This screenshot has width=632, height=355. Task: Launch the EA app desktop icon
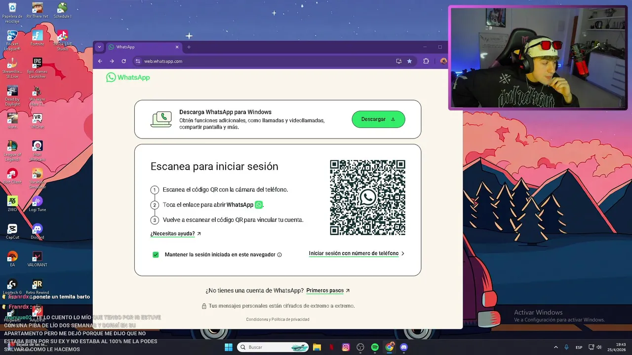pos(12,259)
